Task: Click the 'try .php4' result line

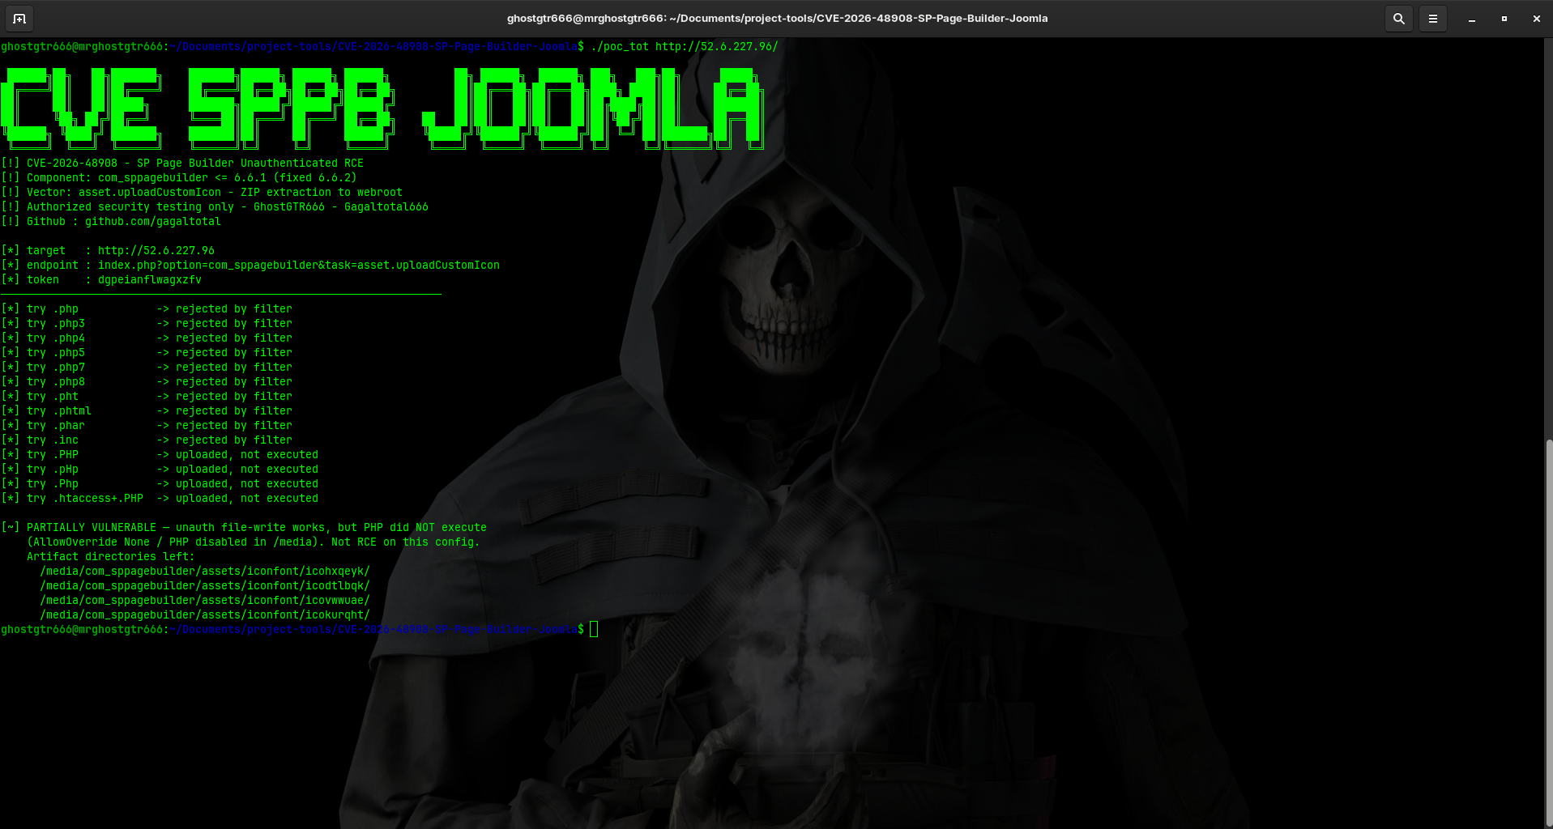Action: (147, 338)
